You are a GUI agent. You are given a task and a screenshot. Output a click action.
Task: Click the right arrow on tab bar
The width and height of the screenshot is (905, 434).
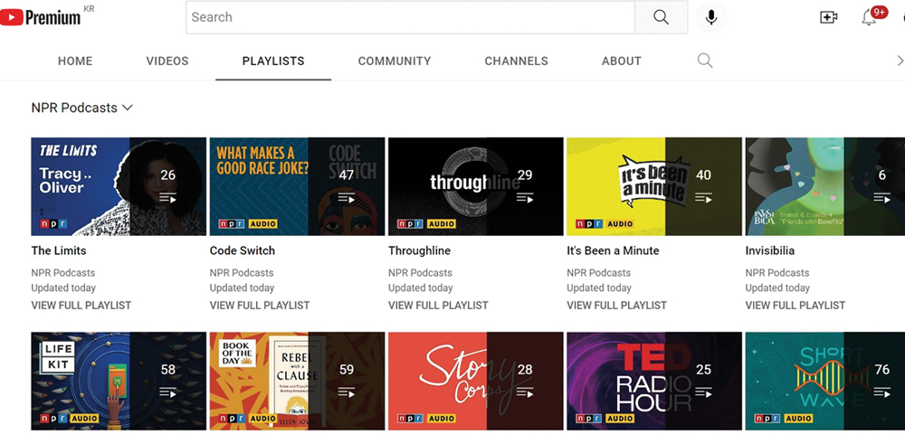coord(900,61)
